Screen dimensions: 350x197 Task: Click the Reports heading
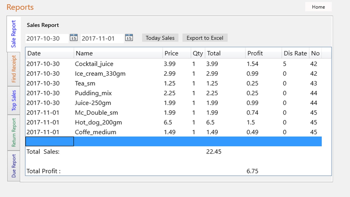pos(20,7)
